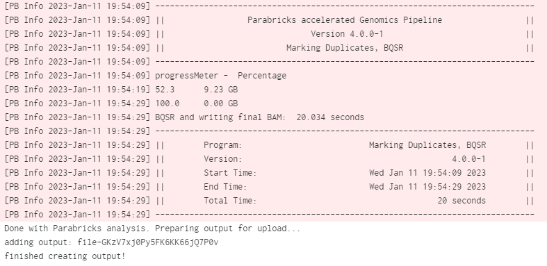
Task: Click the 'Program:' summary label
Action: [x=223, y=145]
